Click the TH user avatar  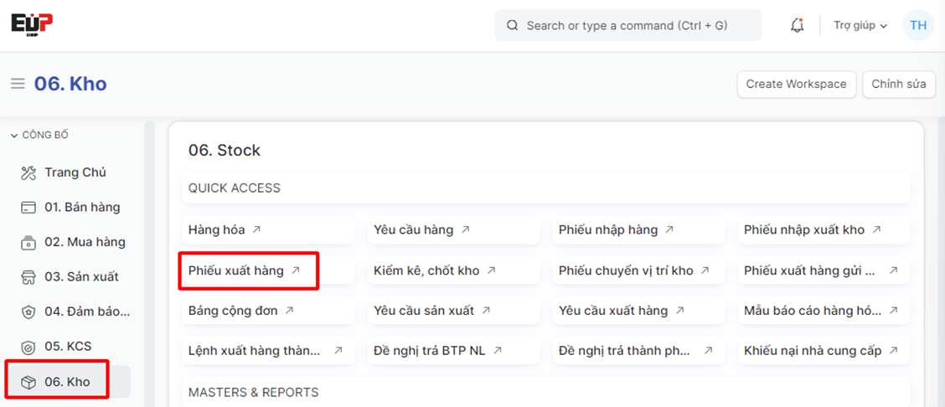(x=918, y=25)
